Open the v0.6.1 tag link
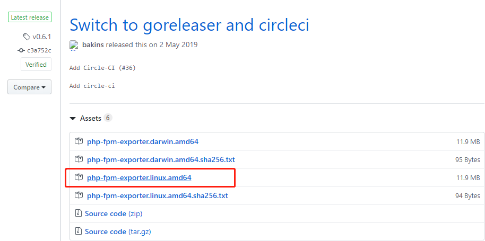The width and height of the screenshot is (485, 241). tap(41, 37)
